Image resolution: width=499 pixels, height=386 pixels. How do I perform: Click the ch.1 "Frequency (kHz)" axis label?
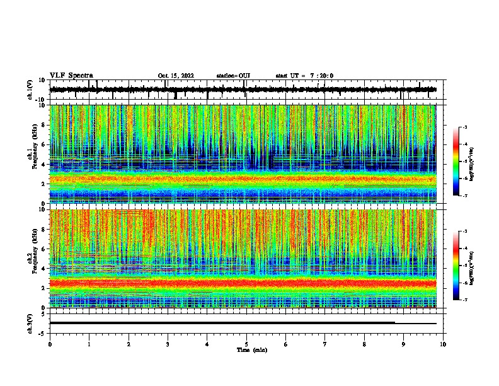35,147
